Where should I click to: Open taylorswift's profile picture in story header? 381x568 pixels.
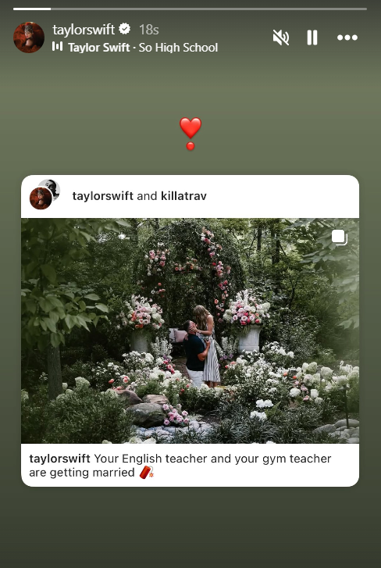[29, 38]
